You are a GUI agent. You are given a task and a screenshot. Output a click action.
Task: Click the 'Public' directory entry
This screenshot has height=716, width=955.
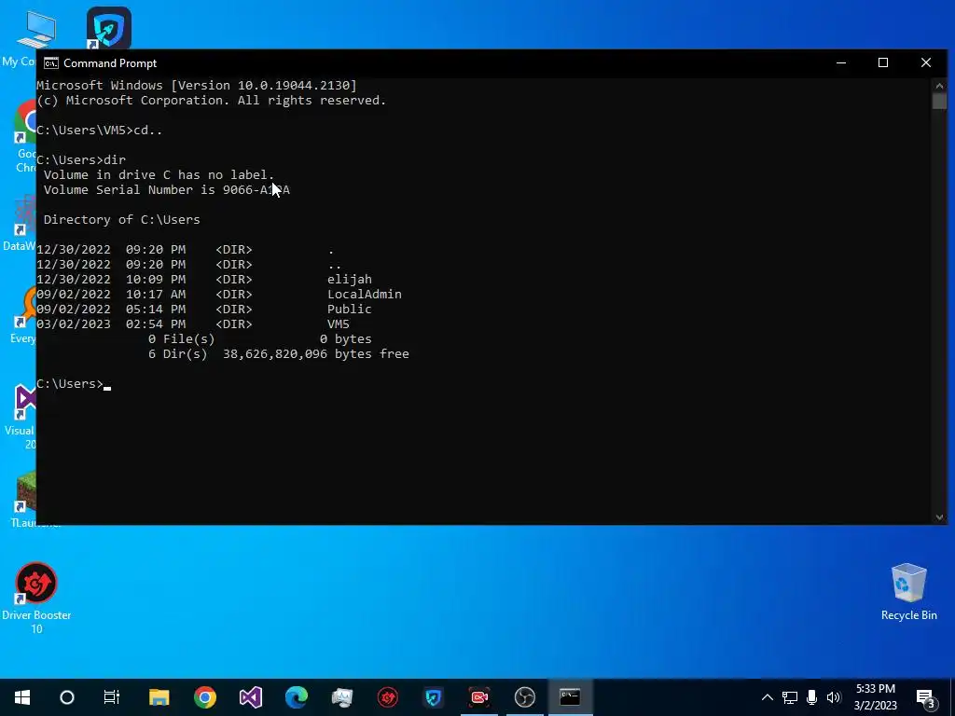pyautogui.click(x=349, y=310)
